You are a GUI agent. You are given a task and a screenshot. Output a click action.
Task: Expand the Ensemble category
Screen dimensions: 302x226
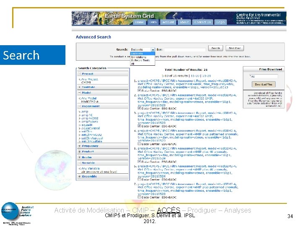click(x=79, y=177)
